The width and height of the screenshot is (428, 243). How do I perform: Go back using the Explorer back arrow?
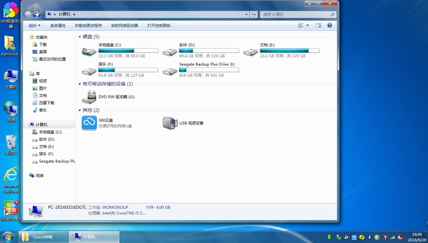28,15
